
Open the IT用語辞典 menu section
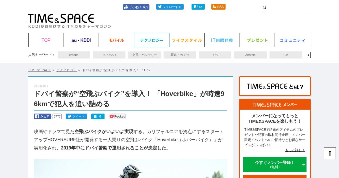pyautogui.click(x=222, y=40)
